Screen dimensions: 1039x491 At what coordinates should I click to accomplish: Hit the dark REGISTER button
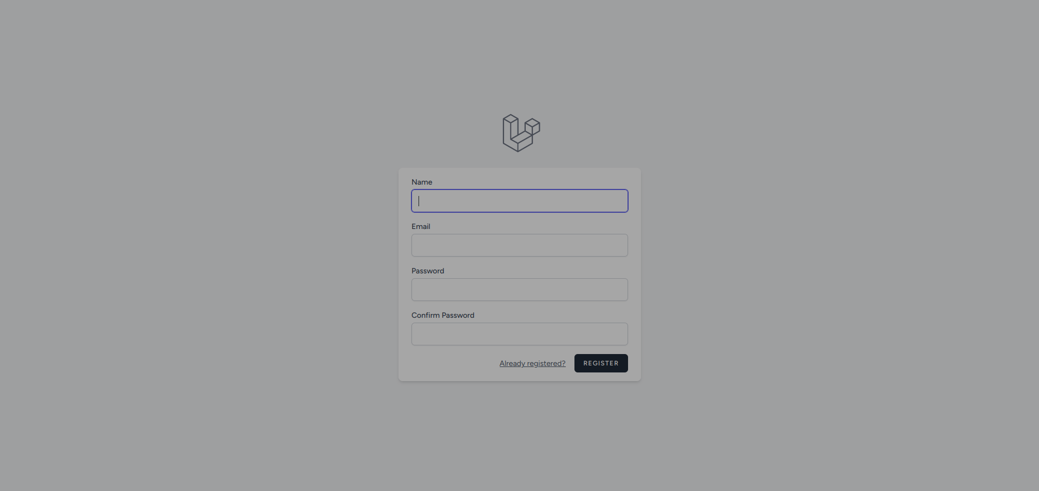(x=601, y=363)
